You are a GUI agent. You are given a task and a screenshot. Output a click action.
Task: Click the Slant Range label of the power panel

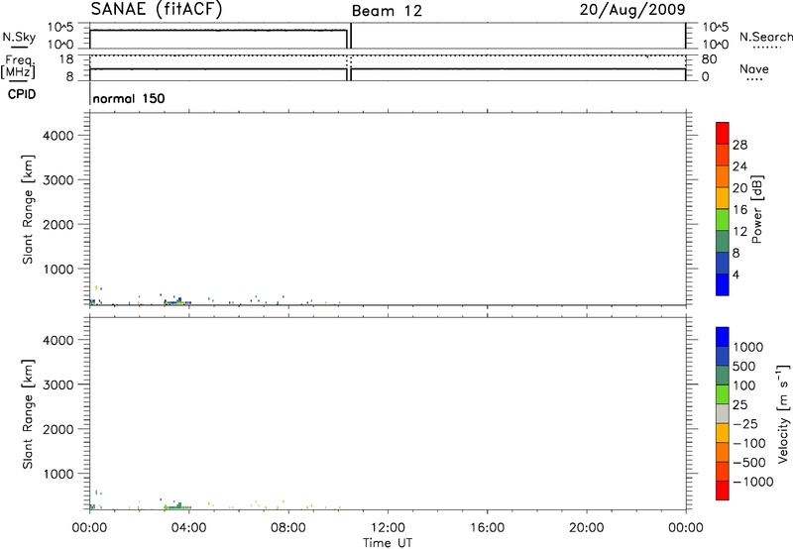28,209
